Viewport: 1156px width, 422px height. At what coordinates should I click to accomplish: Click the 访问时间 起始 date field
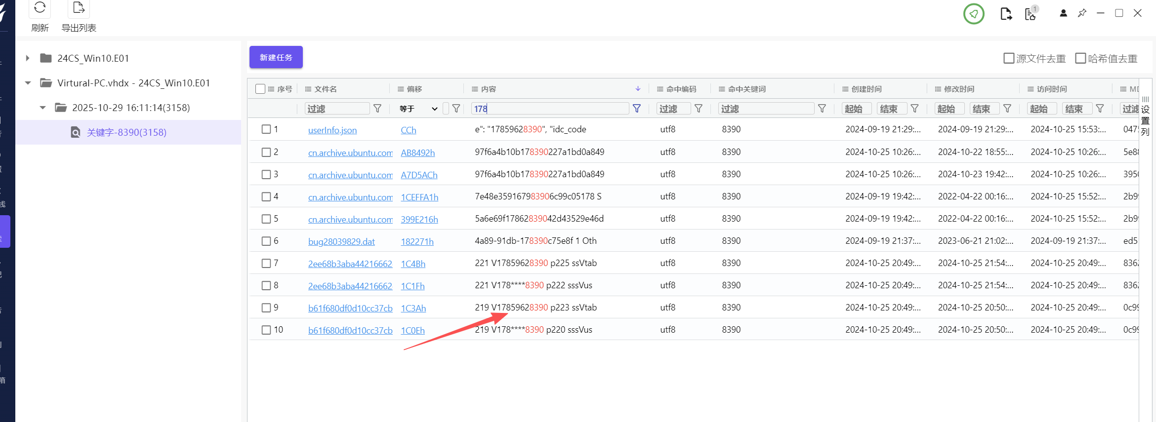[x=1042, y=109]
